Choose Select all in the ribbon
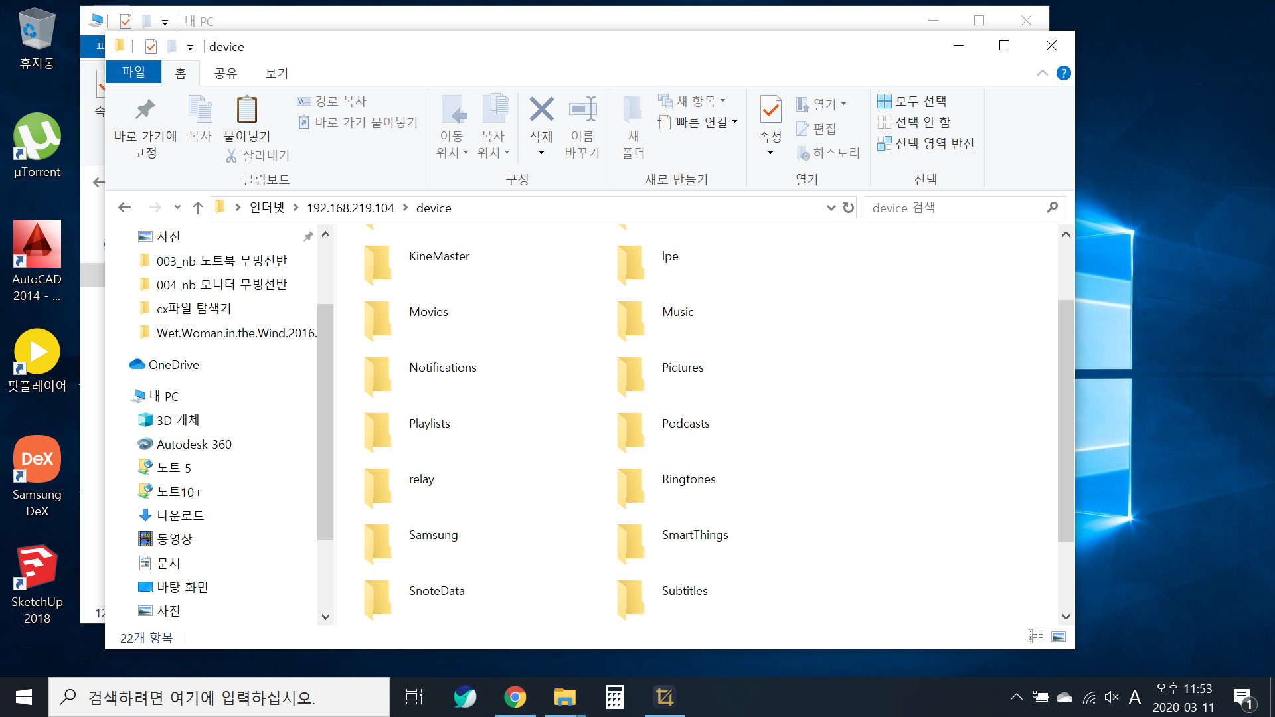 click(x=912, y=101)
